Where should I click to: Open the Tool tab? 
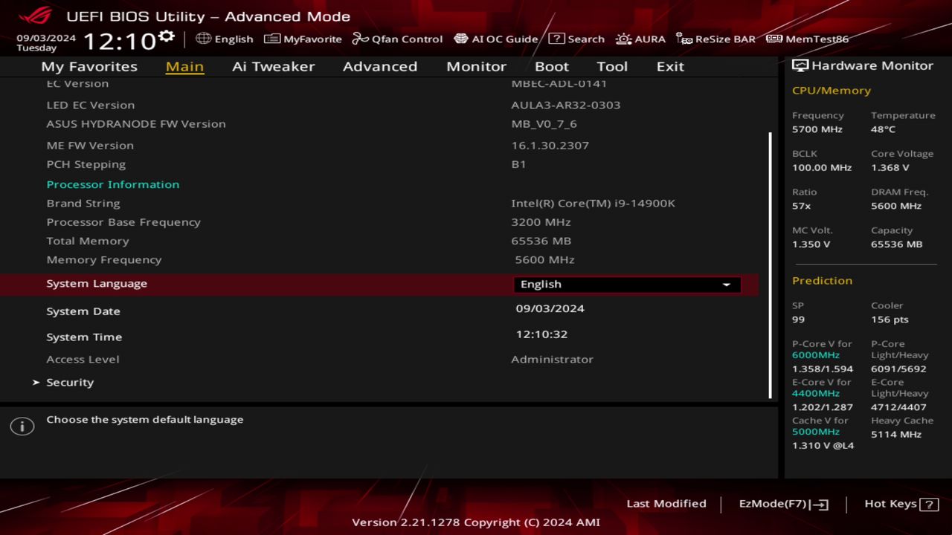point(612,66)
